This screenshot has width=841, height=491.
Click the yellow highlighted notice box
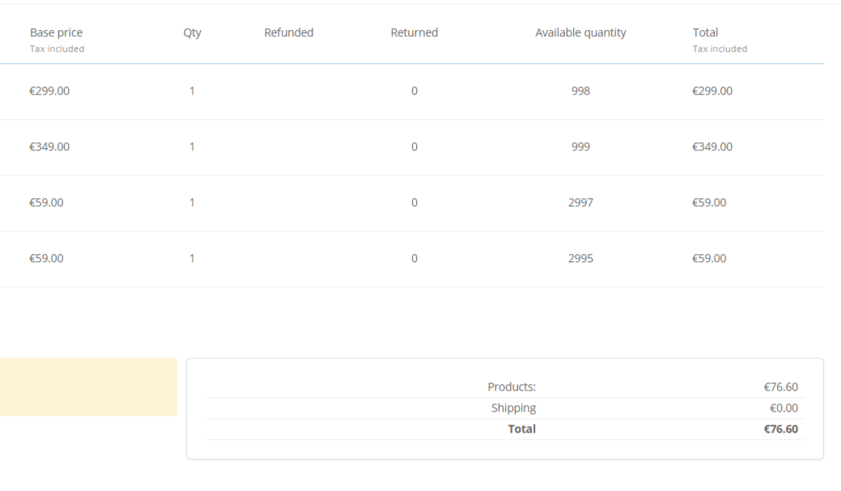[x=88, y=387]
